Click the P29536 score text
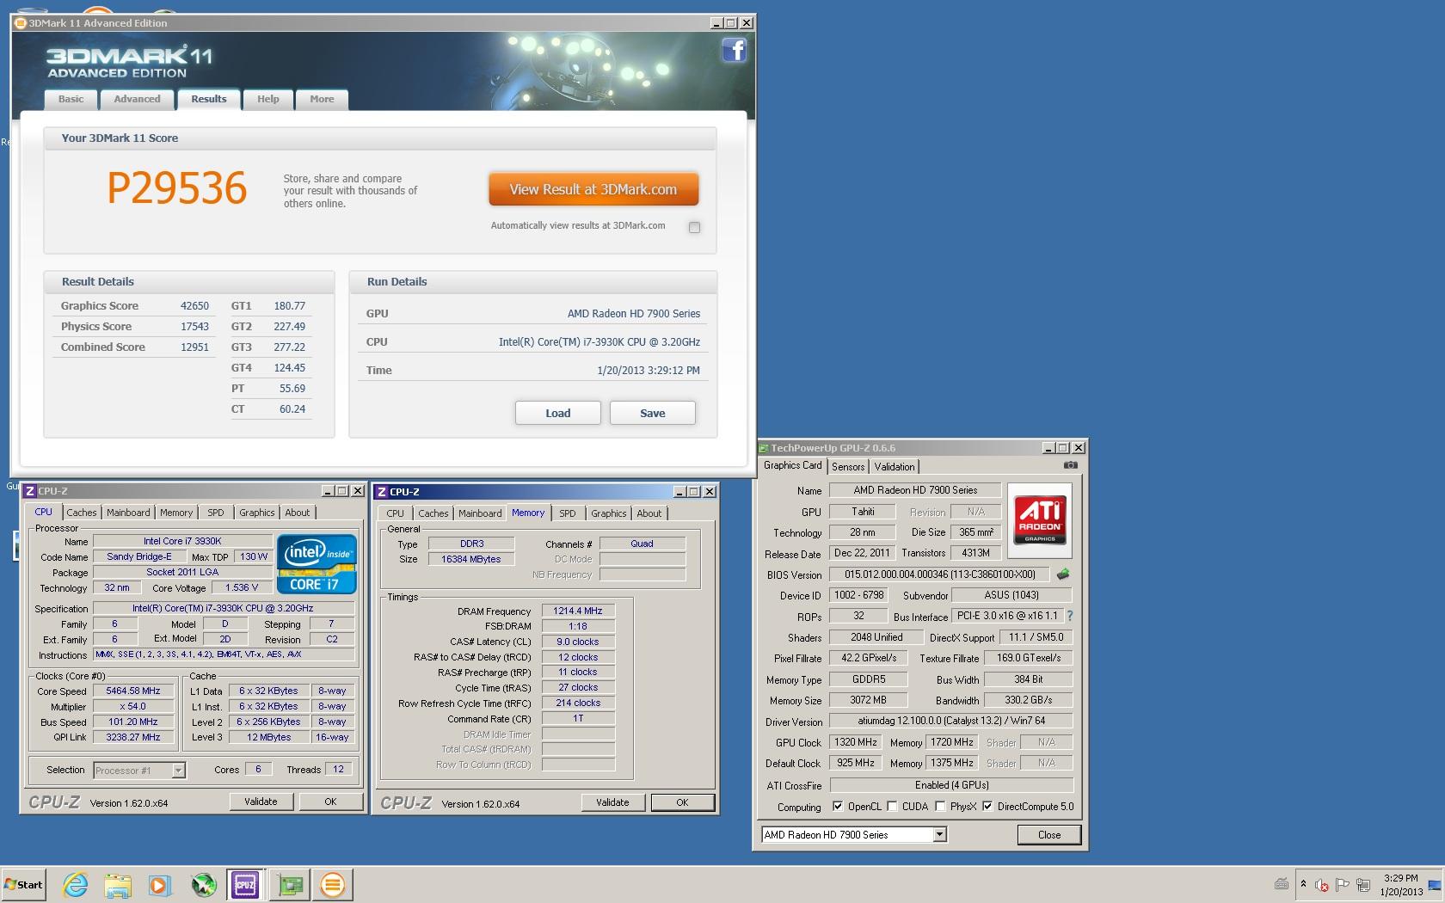The width and height of the screenshot is (1445, 903). click(177, 188)
